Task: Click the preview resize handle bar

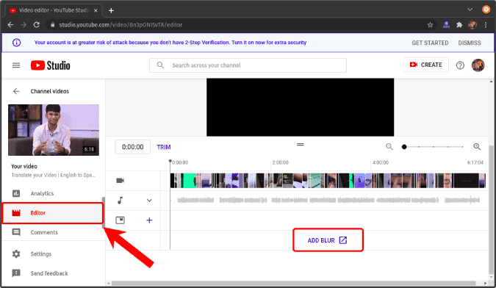Action: tap(301, 145)
